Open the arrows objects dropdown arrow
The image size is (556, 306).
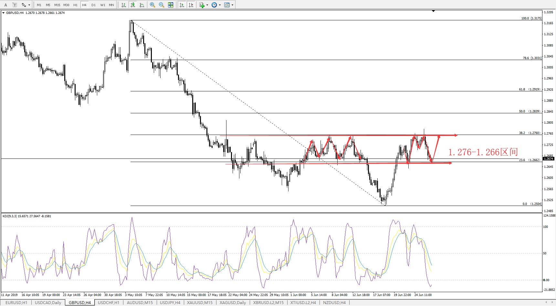tap(29, 5)
